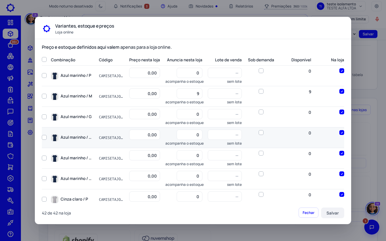This screenshot has height=241, width=386.
Task: Open the megaphone marketing icon
Action: tap(10, 78)
